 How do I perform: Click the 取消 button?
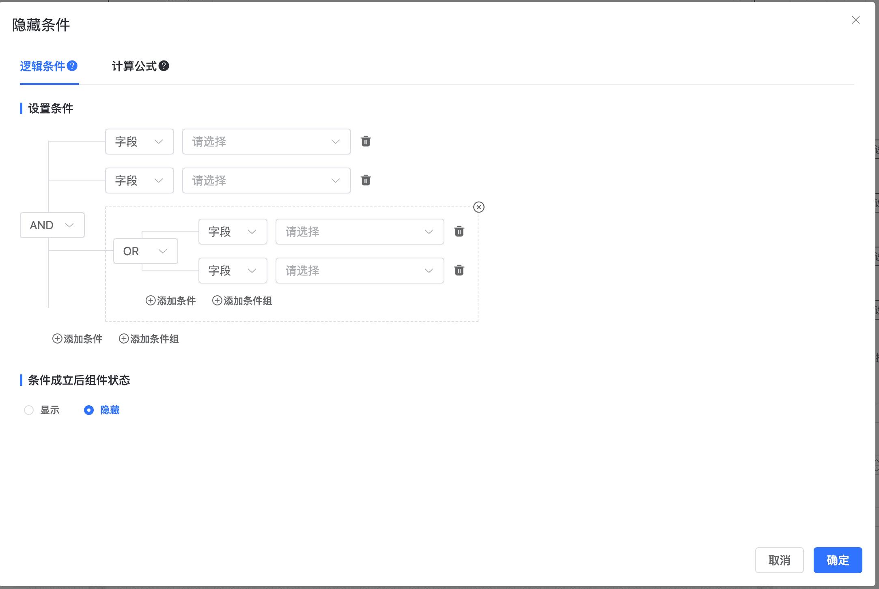pyautogui.click(x=779, y=560)
